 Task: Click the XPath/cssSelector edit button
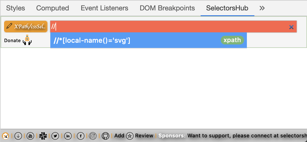click(x=26, y=27)
